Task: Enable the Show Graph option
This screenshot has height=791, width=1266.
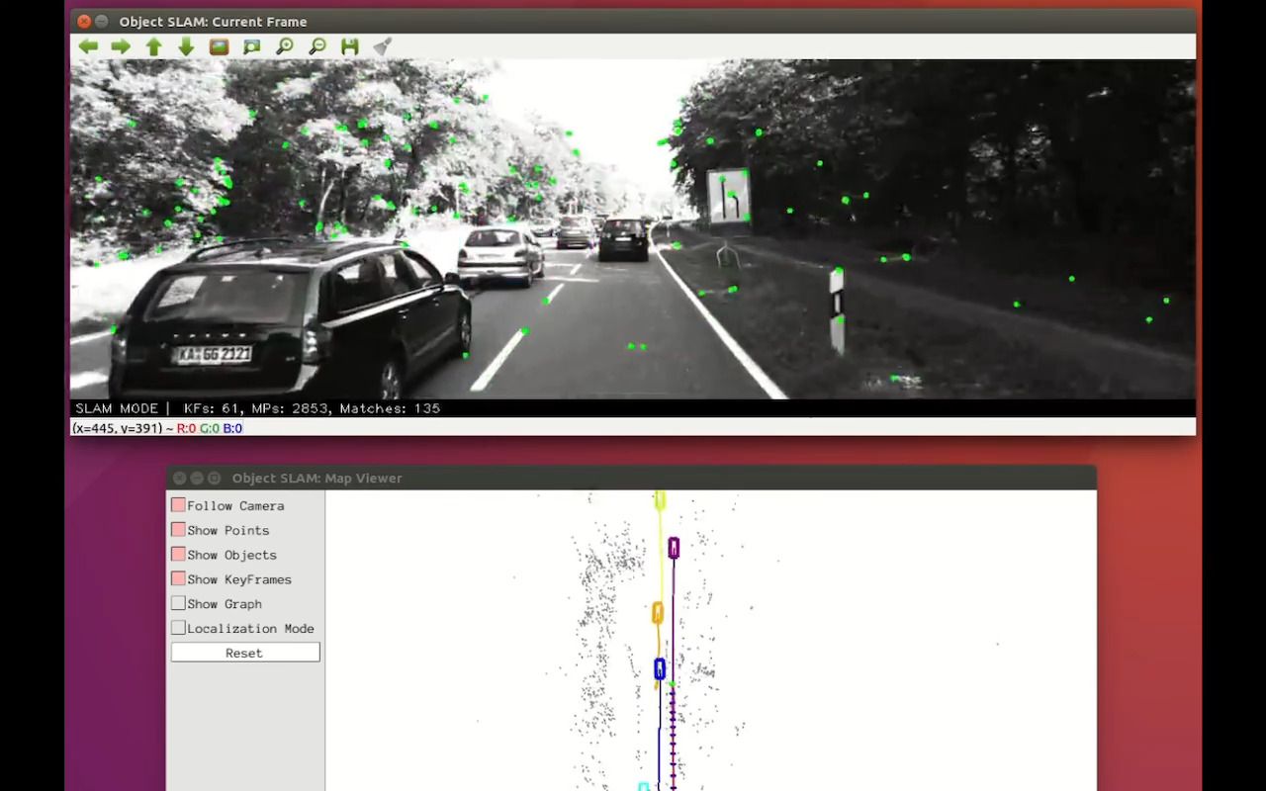Action: point(178,603)
